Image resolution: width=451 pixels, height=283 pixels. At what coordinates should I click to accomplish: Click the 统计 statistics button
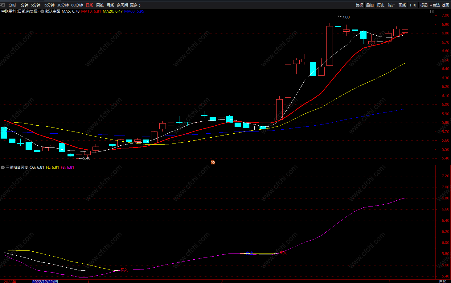point(392,5)
